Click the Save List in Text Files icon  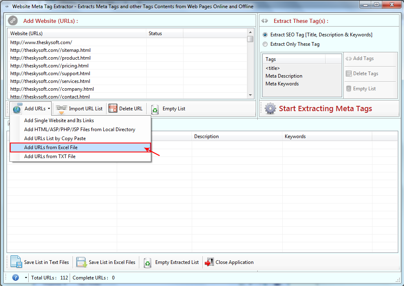(16, 262)
